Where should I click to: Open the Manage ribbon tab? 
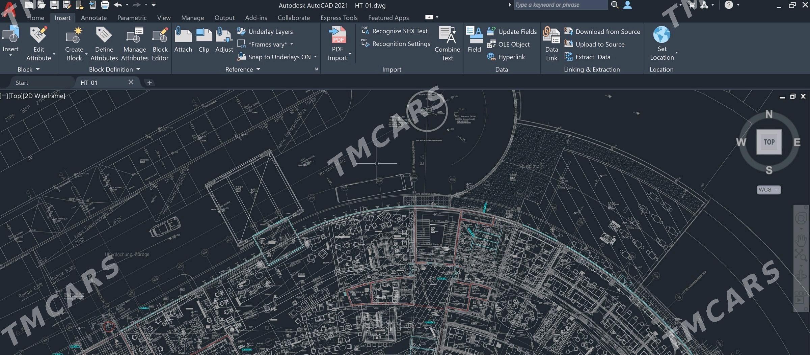[192, 18]
